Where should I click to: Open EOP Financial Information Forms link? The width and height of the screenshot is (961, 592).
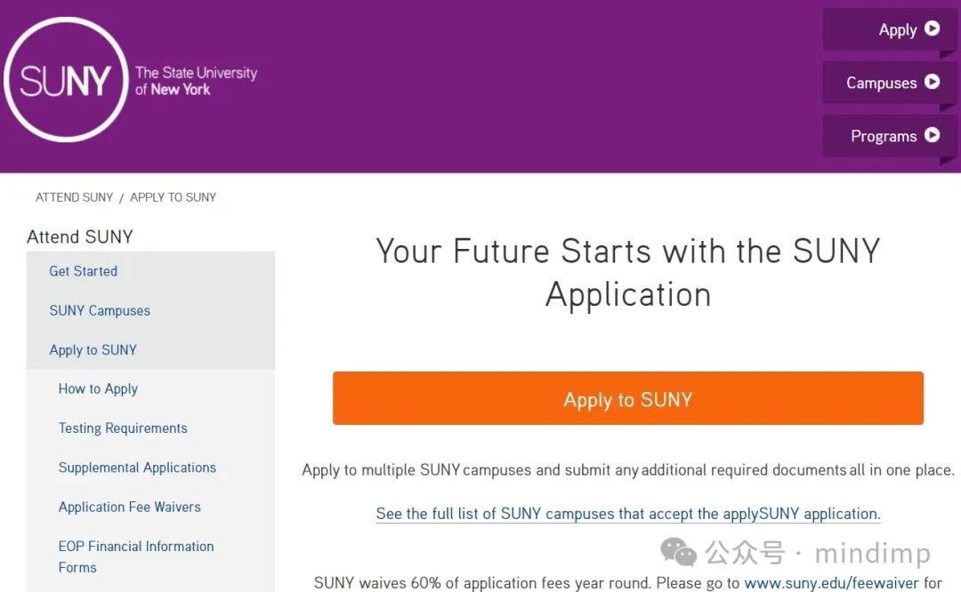pos(136,556)
